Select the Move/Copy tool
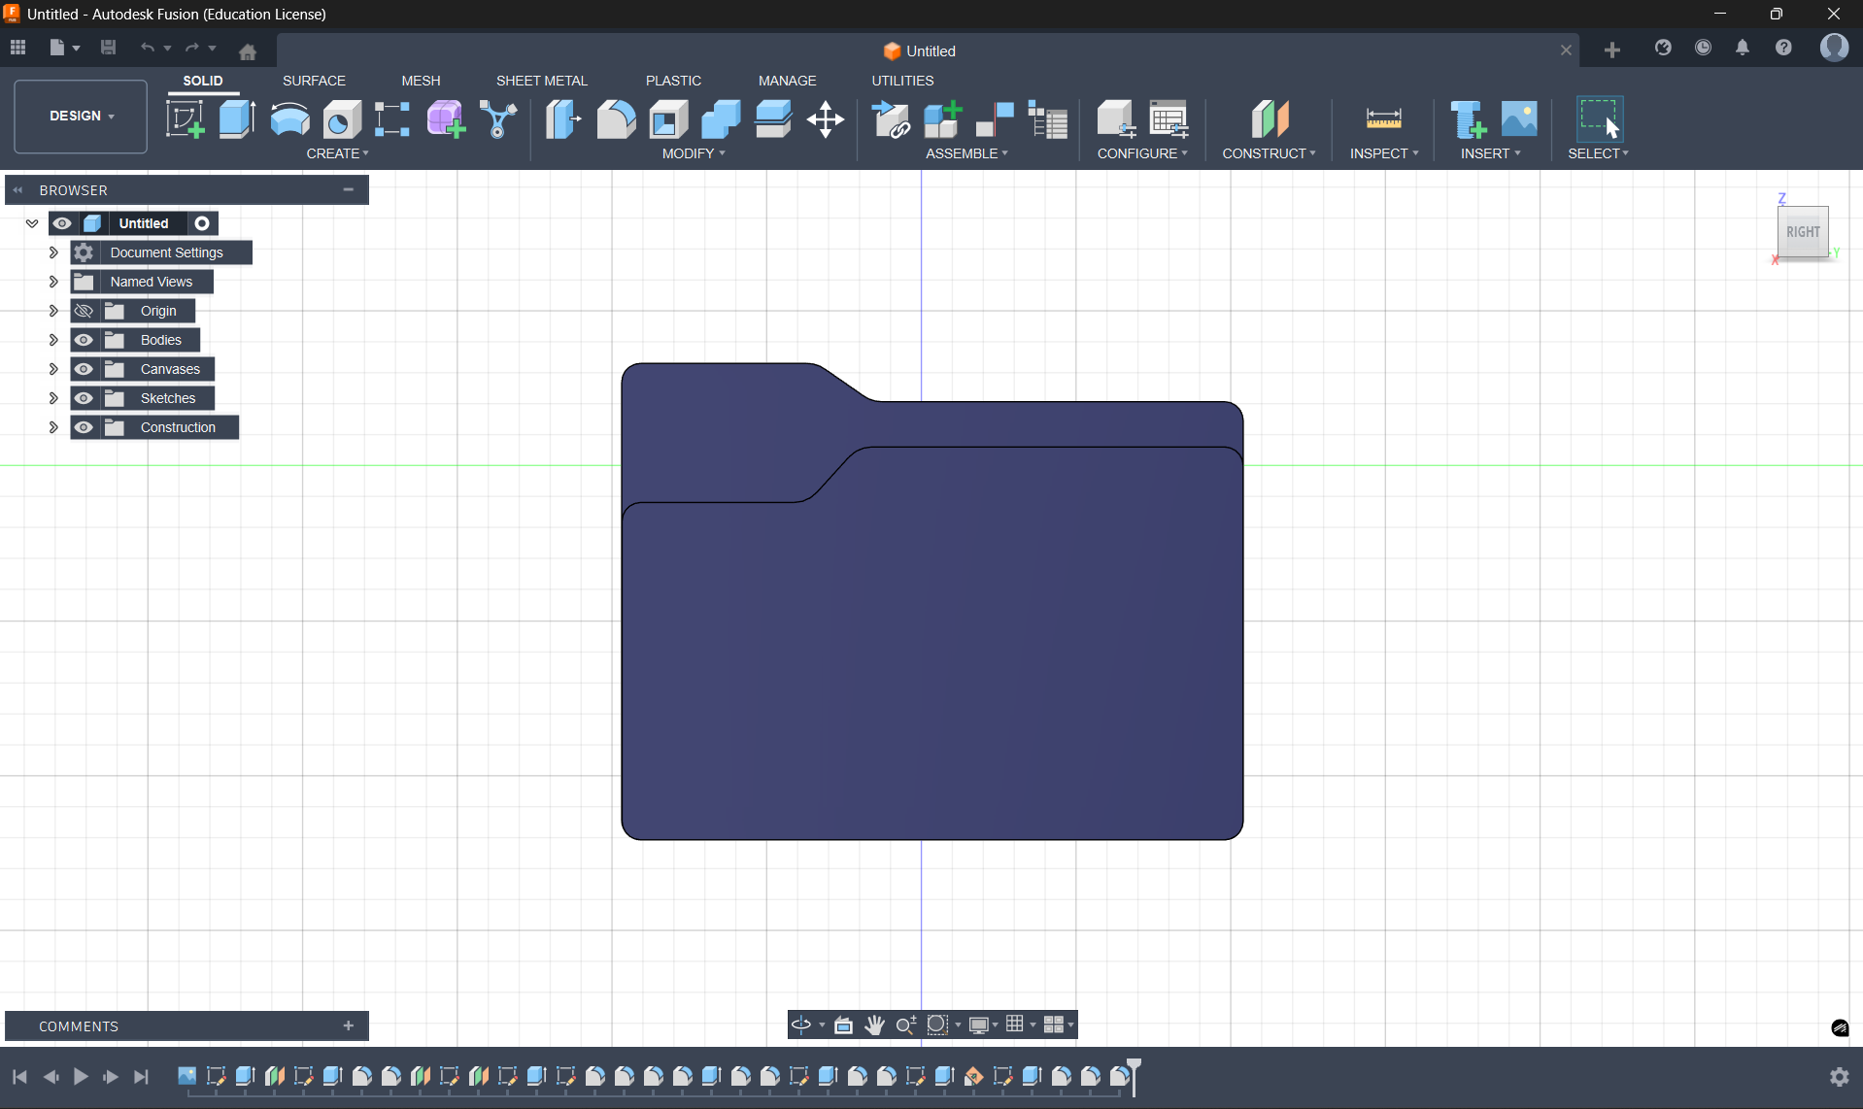 [826, 119]
